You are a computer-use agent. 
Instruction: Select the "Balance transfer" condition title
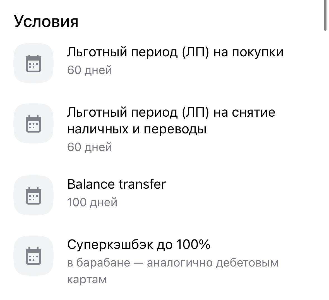116,184
